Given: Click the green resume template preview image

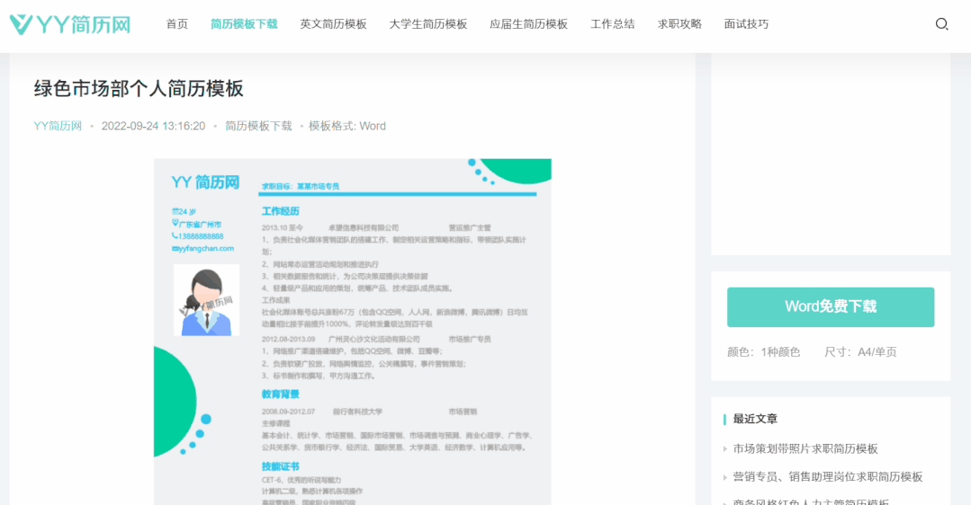Looking at the screenshot, I should (x=353, y=332).
